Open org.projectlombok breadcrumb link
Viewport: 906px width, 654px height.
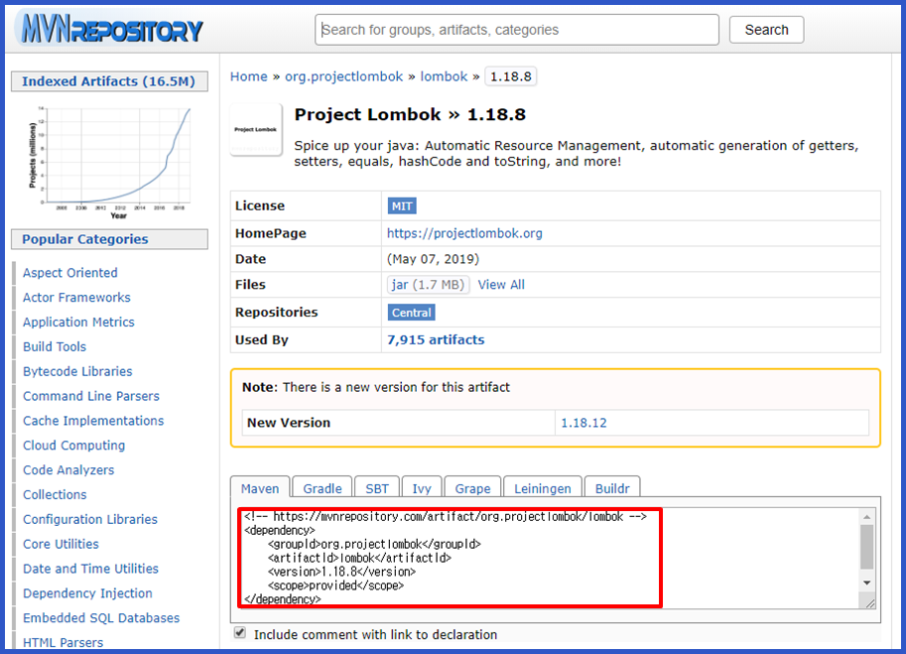pyautogui.click(x=343, y=76)
